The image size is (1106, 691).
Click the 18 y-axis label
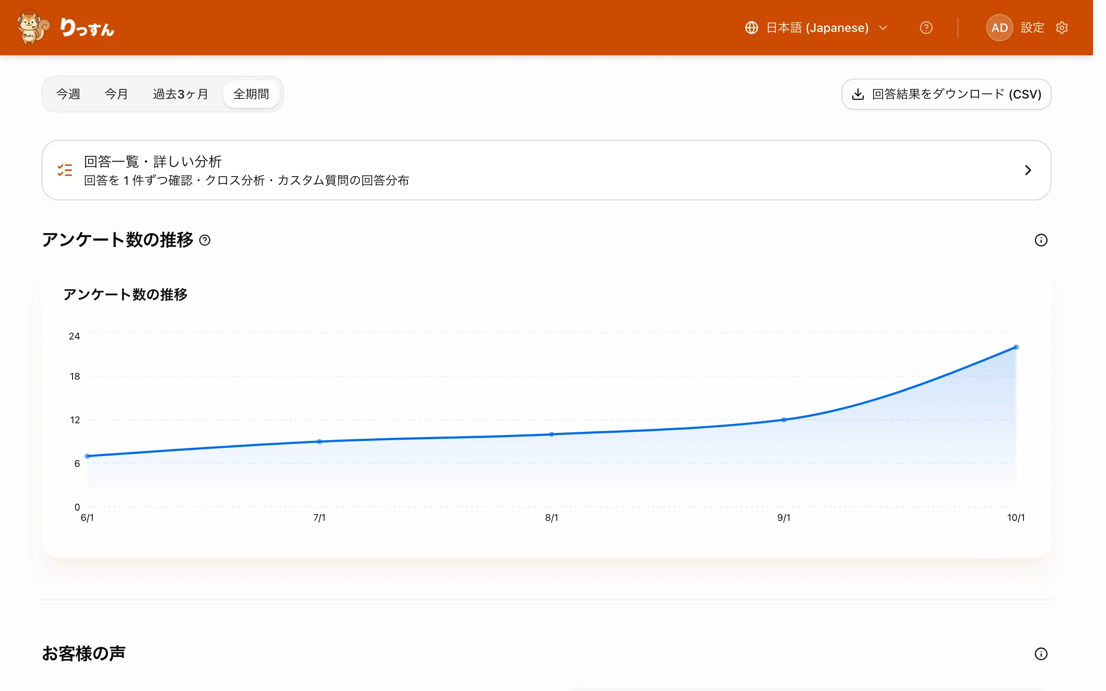[x=74, y=377]
